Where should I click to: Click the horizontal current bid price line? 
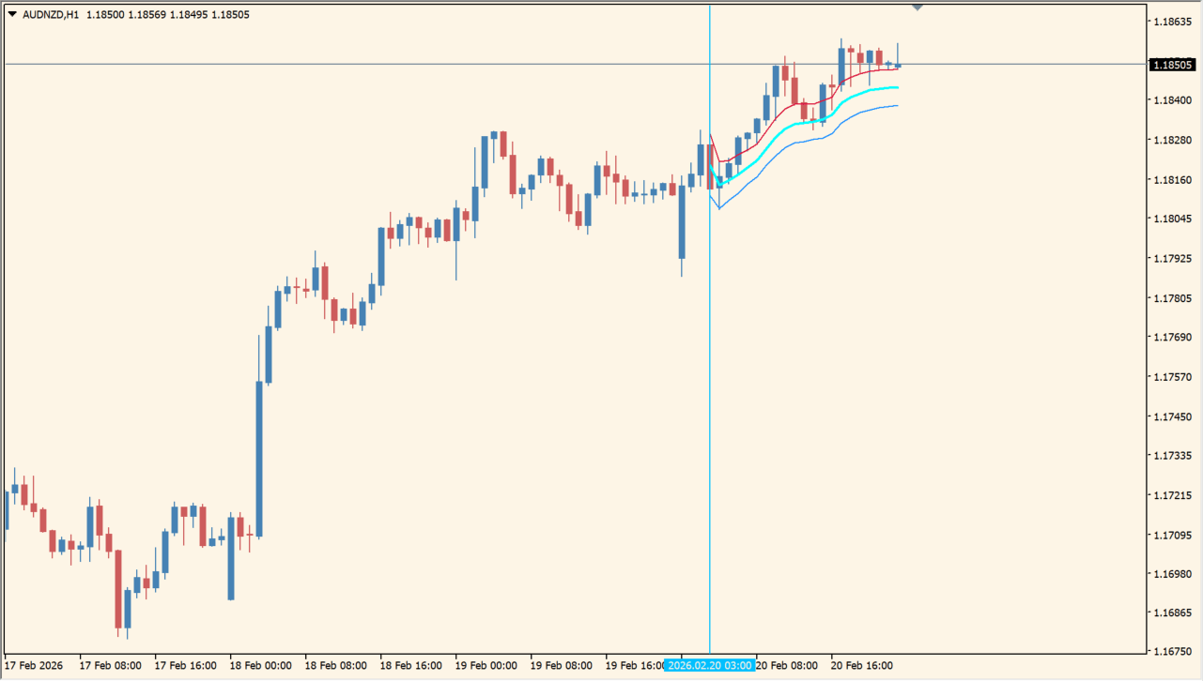376,65
